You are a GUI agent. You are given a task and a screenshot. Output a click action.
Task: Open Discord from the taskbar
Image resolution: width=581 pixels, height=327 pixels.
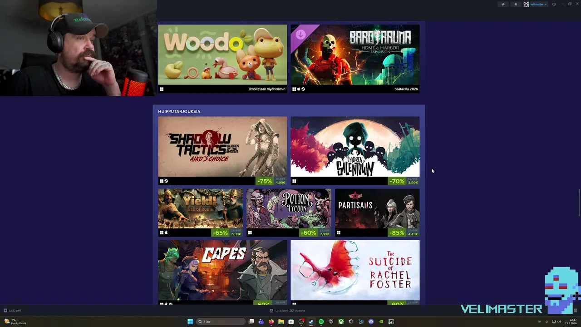point(371,322)
